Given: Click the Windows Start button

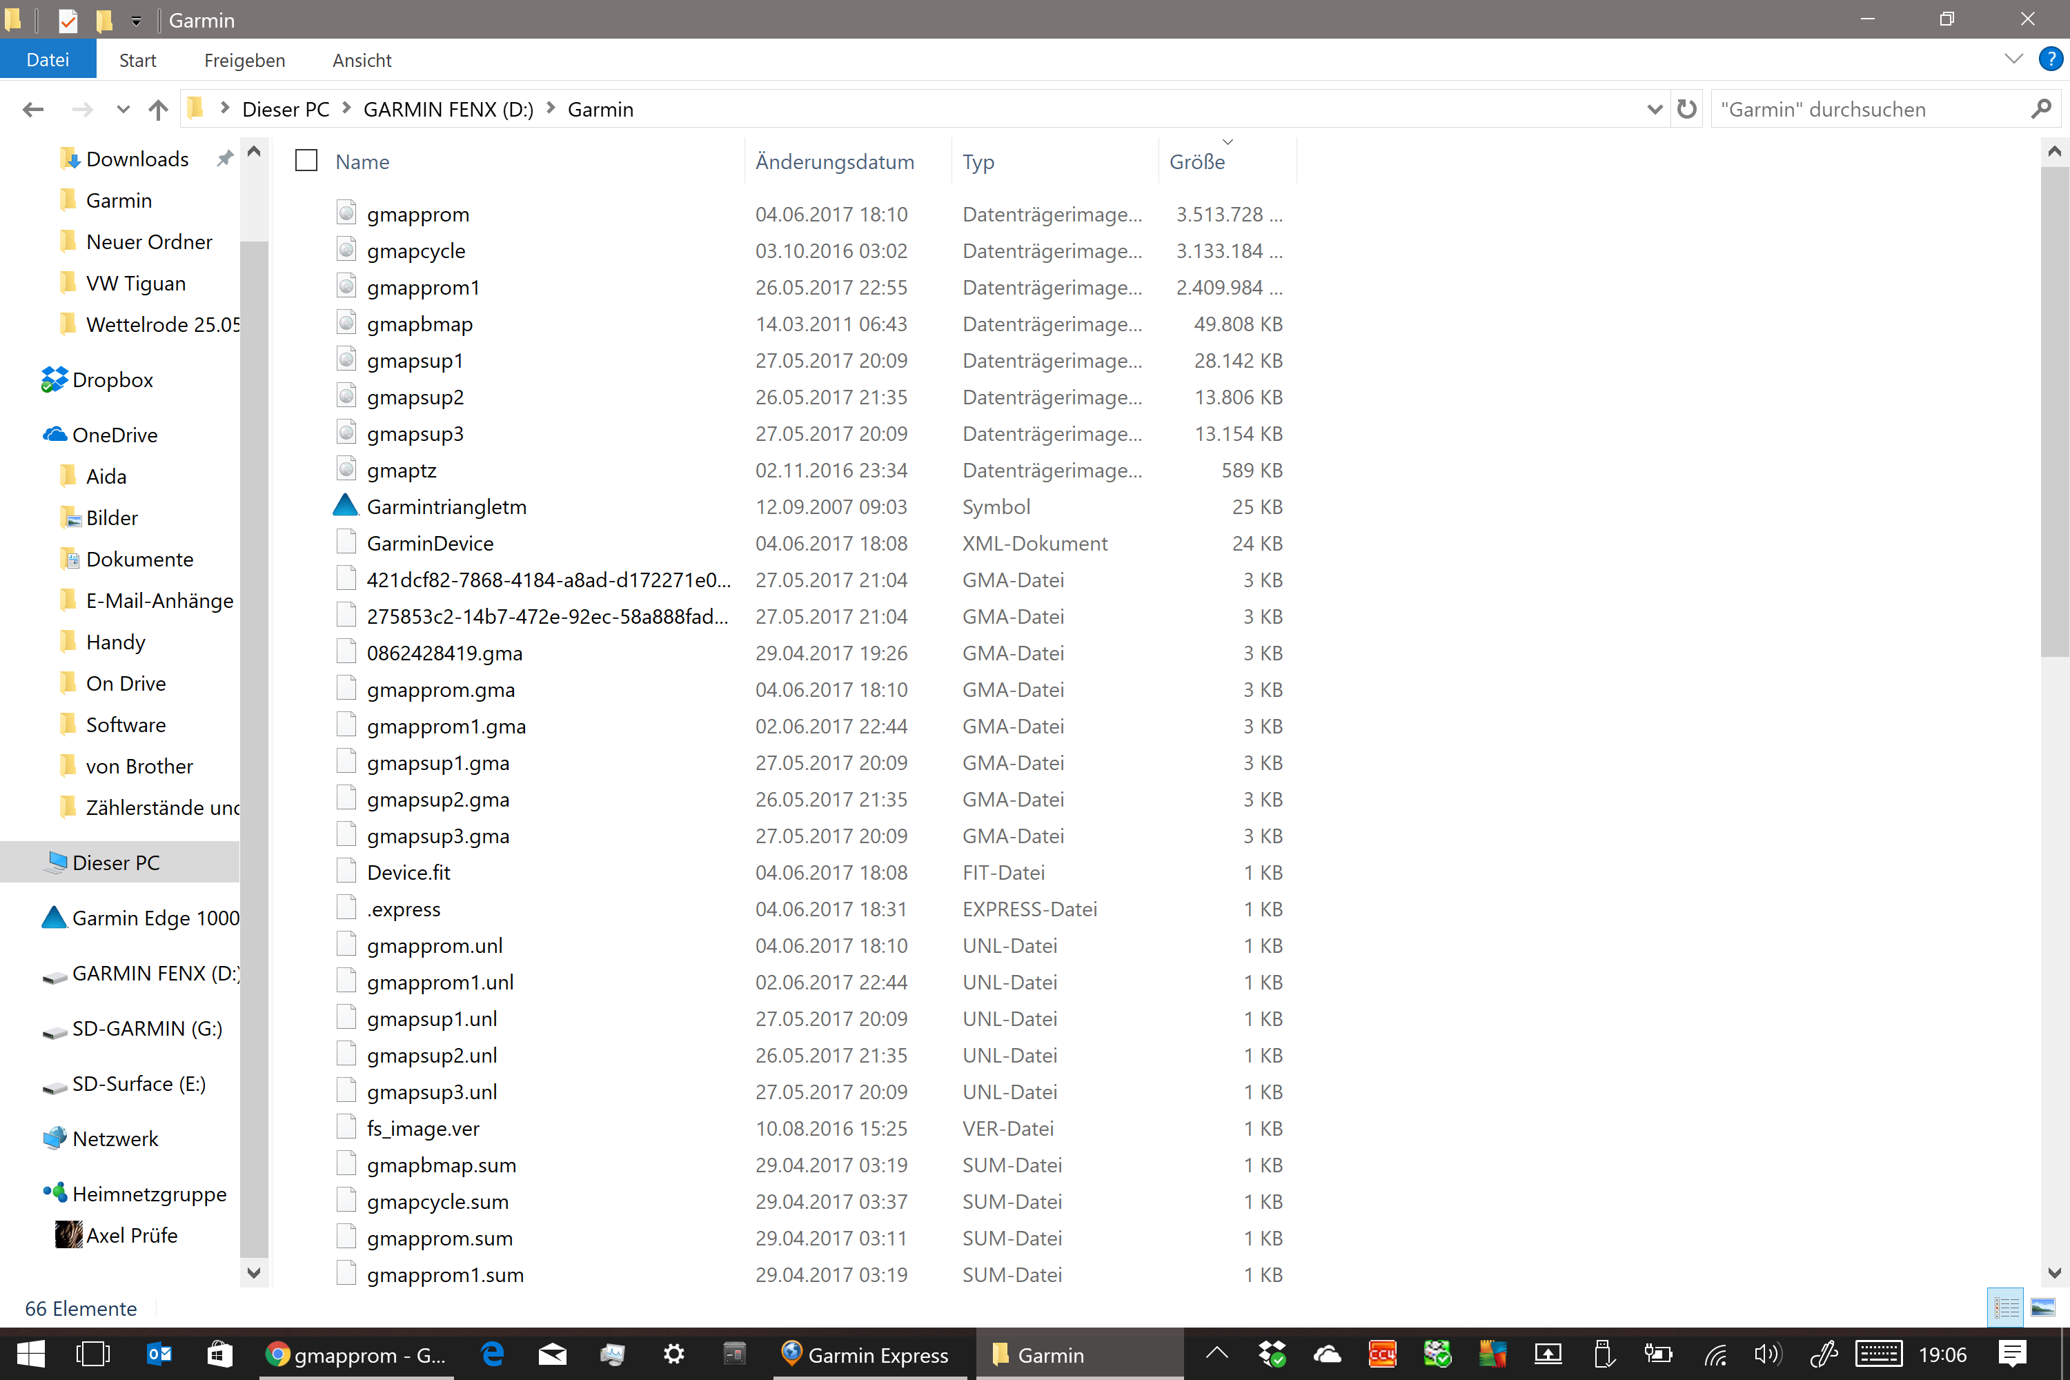Looking at the screenshot, I should click(31, 1354).
